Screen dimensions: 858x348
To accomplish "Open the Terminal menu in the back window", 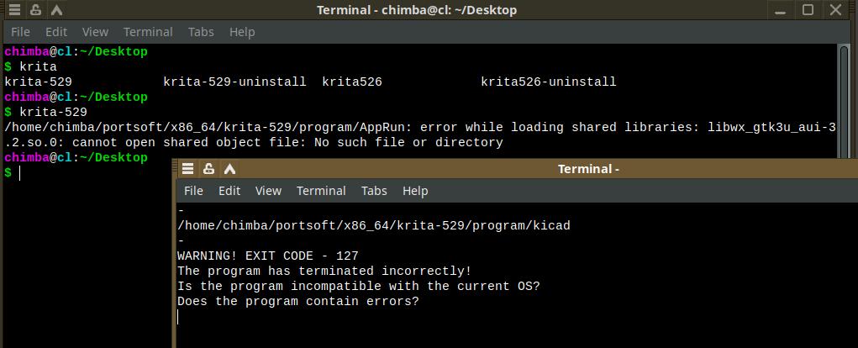I will pos(148,32).
